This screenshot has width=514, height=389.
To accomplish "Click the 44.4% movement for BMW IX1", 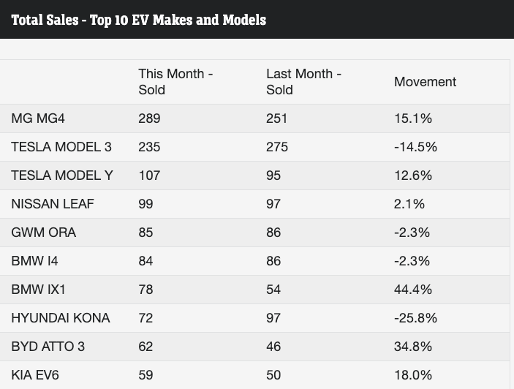I will click(x=413, y=290).
